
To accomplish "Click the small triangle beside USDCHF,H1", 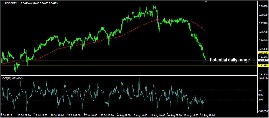I will [x=3, y=3].
